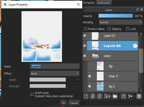Viewport: 144px width, 107px height.
Task: Select the Layer6 @6 layer name
Action: coord(112,46)
